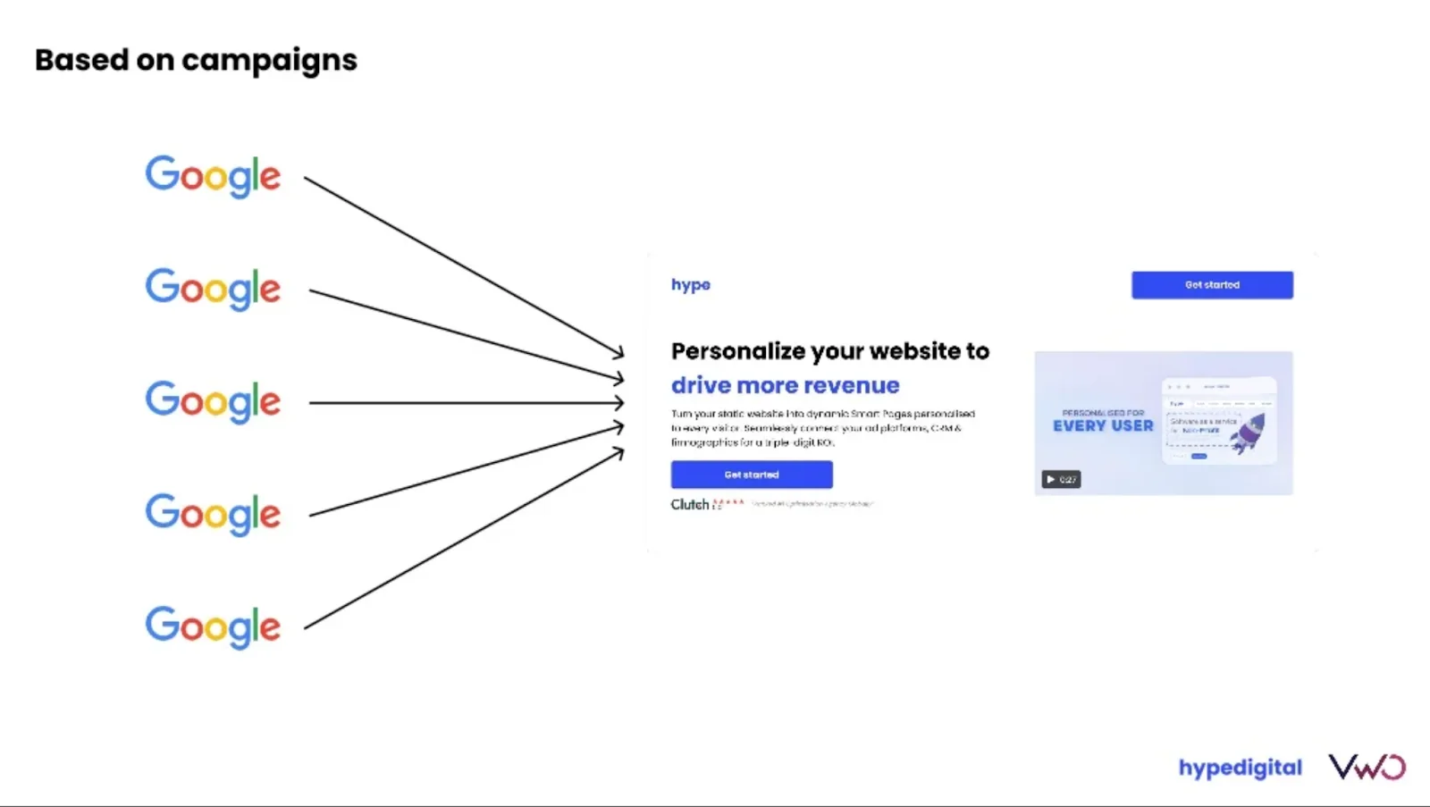The width and height of the screenshot is (1430, 807).
Task: Click the Smart Pages description paragraph
Action: (x=822, y=428)
